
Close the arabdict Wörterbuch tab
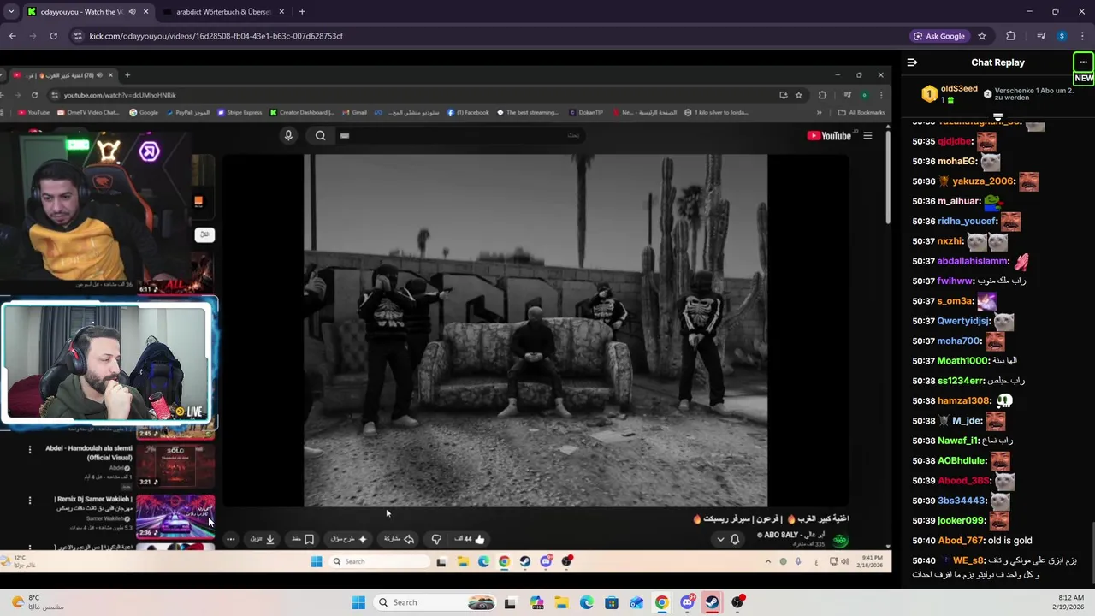pyautogui.click(x=281, y=12)
